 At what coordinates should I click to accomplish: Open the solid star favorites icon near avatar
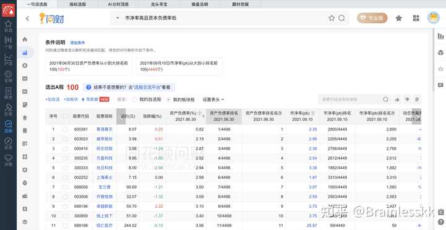tap(398, 18)
